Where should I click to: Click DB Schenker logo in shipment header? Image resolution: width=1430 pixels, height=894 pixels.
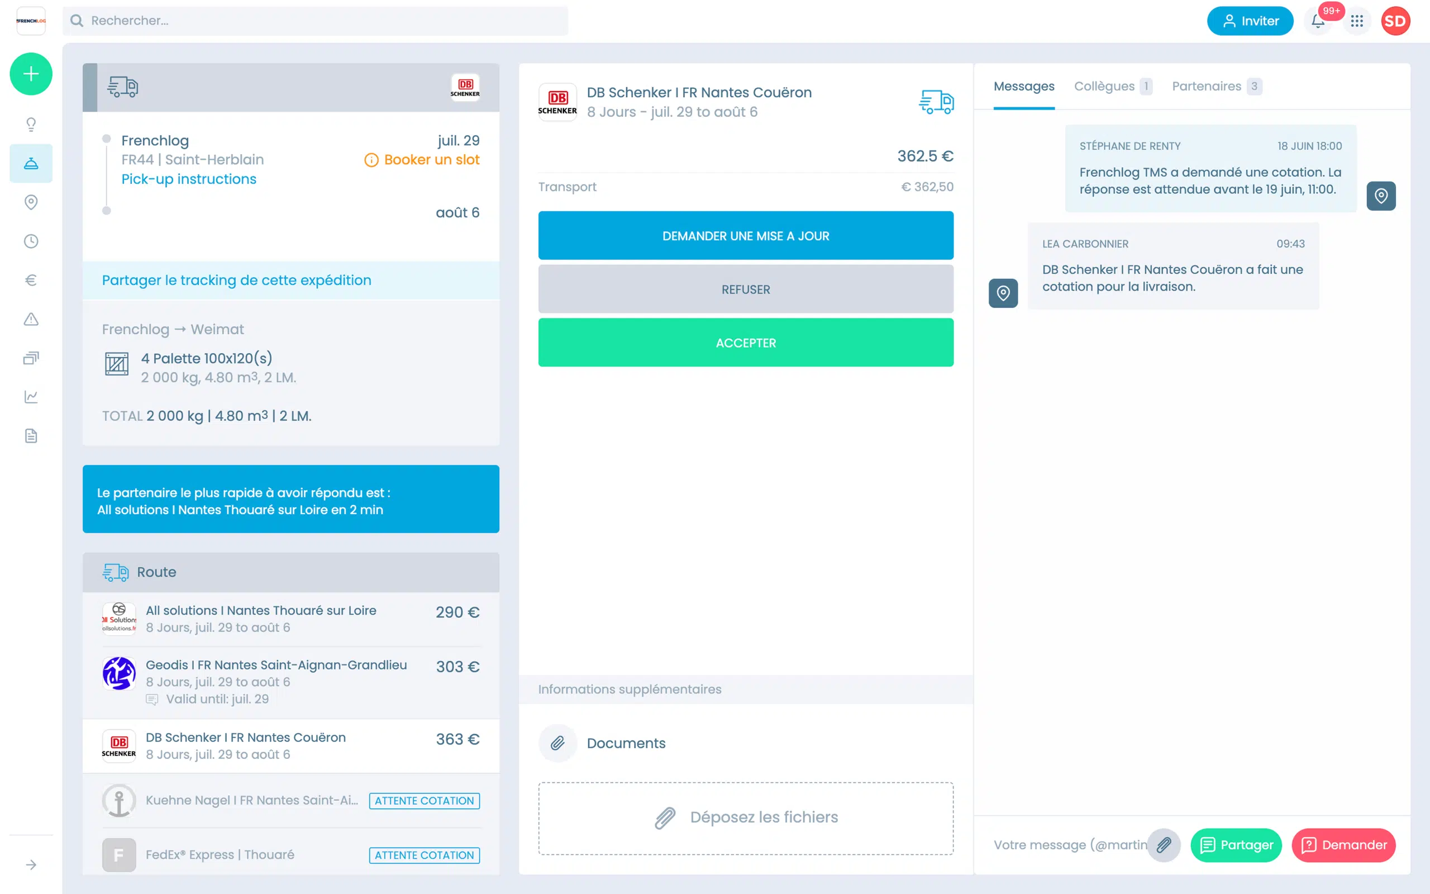[465, 87]
